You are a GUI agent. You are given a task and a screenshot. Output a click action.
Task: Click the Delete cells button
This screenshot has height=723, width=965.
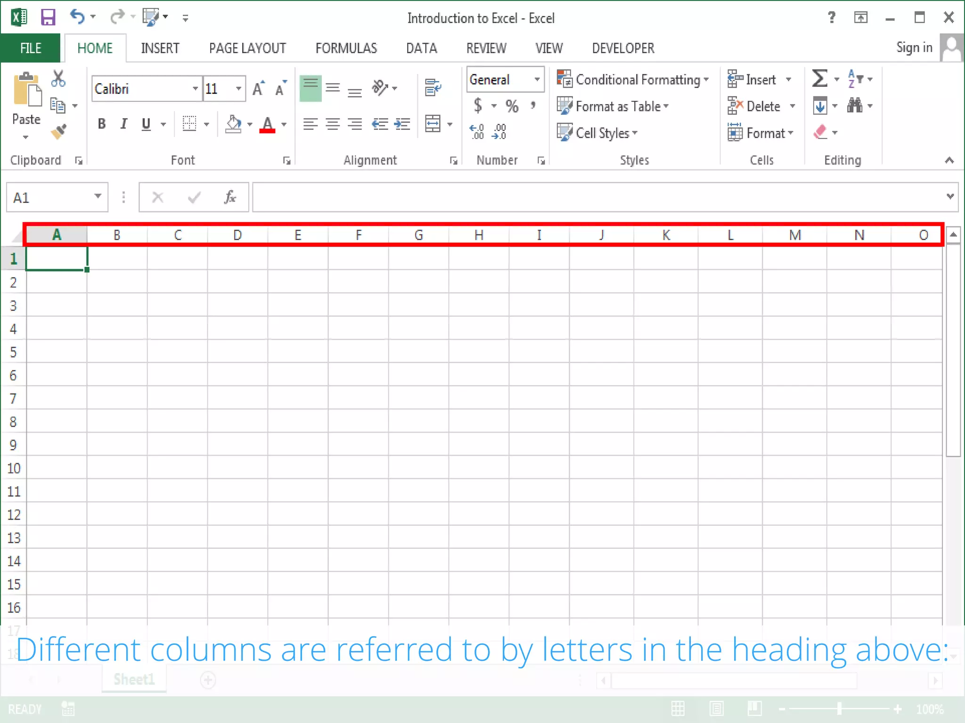point(754,106)
